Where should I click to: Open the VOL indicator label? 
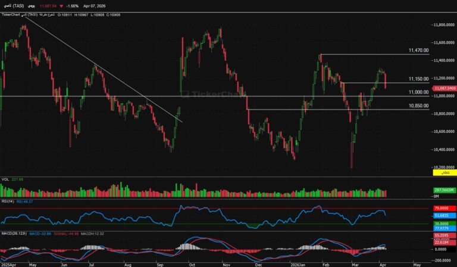(x=5, y=179)
